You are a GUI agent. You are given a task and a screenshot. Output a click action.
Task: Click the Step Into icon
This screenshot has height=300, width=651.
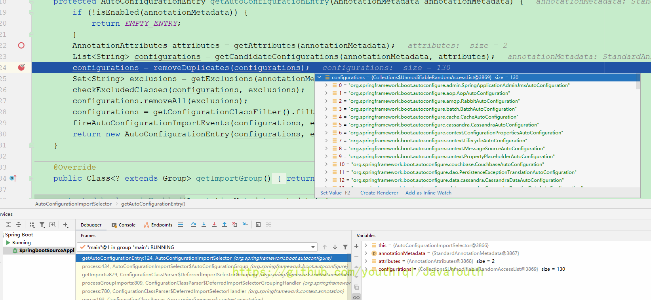(204, 225)
